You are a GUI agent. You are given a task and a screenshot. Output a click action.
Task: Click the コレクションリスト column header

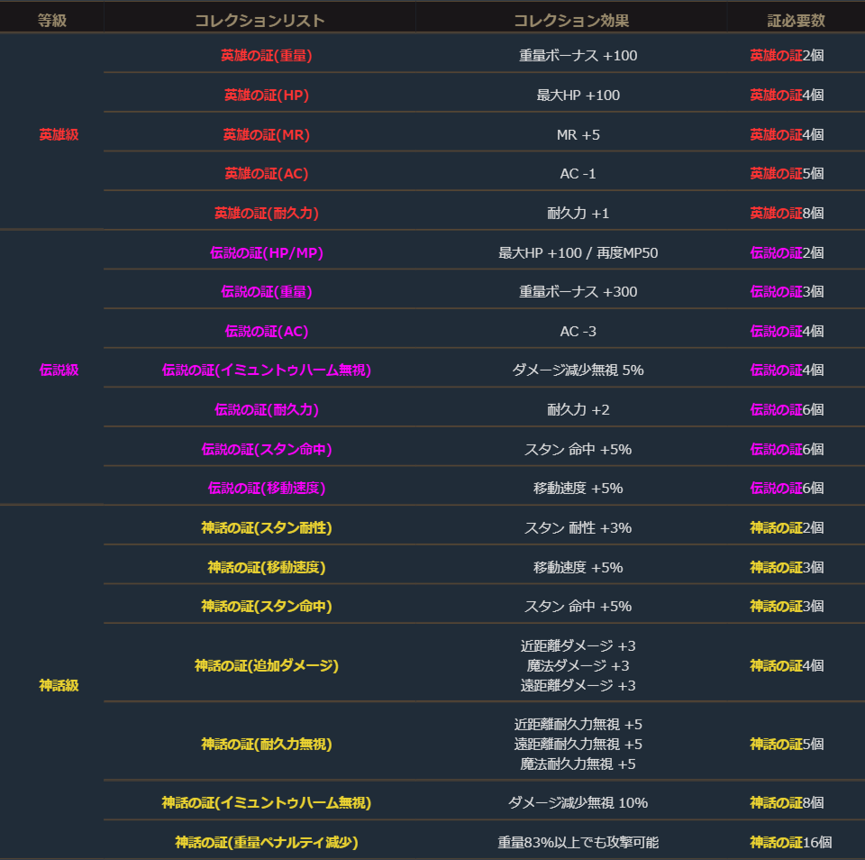coord(259,20)
